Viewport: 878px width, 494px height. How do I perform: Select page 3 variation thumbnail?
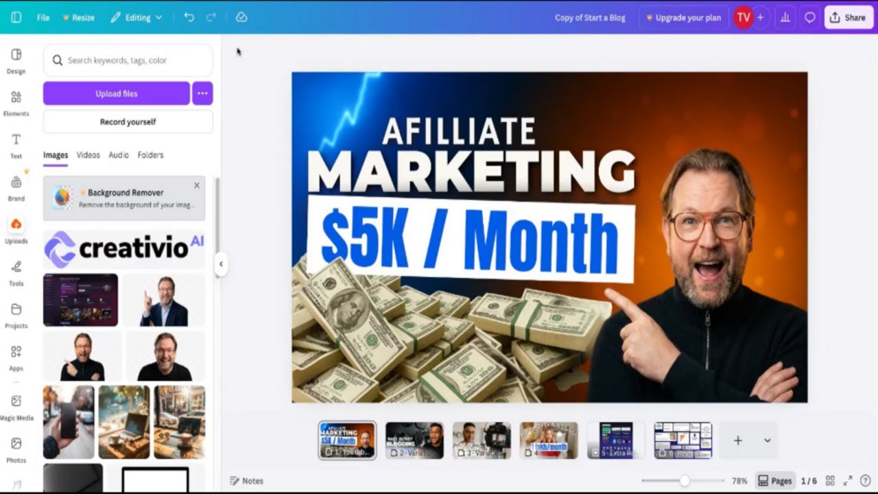(482, 440)
